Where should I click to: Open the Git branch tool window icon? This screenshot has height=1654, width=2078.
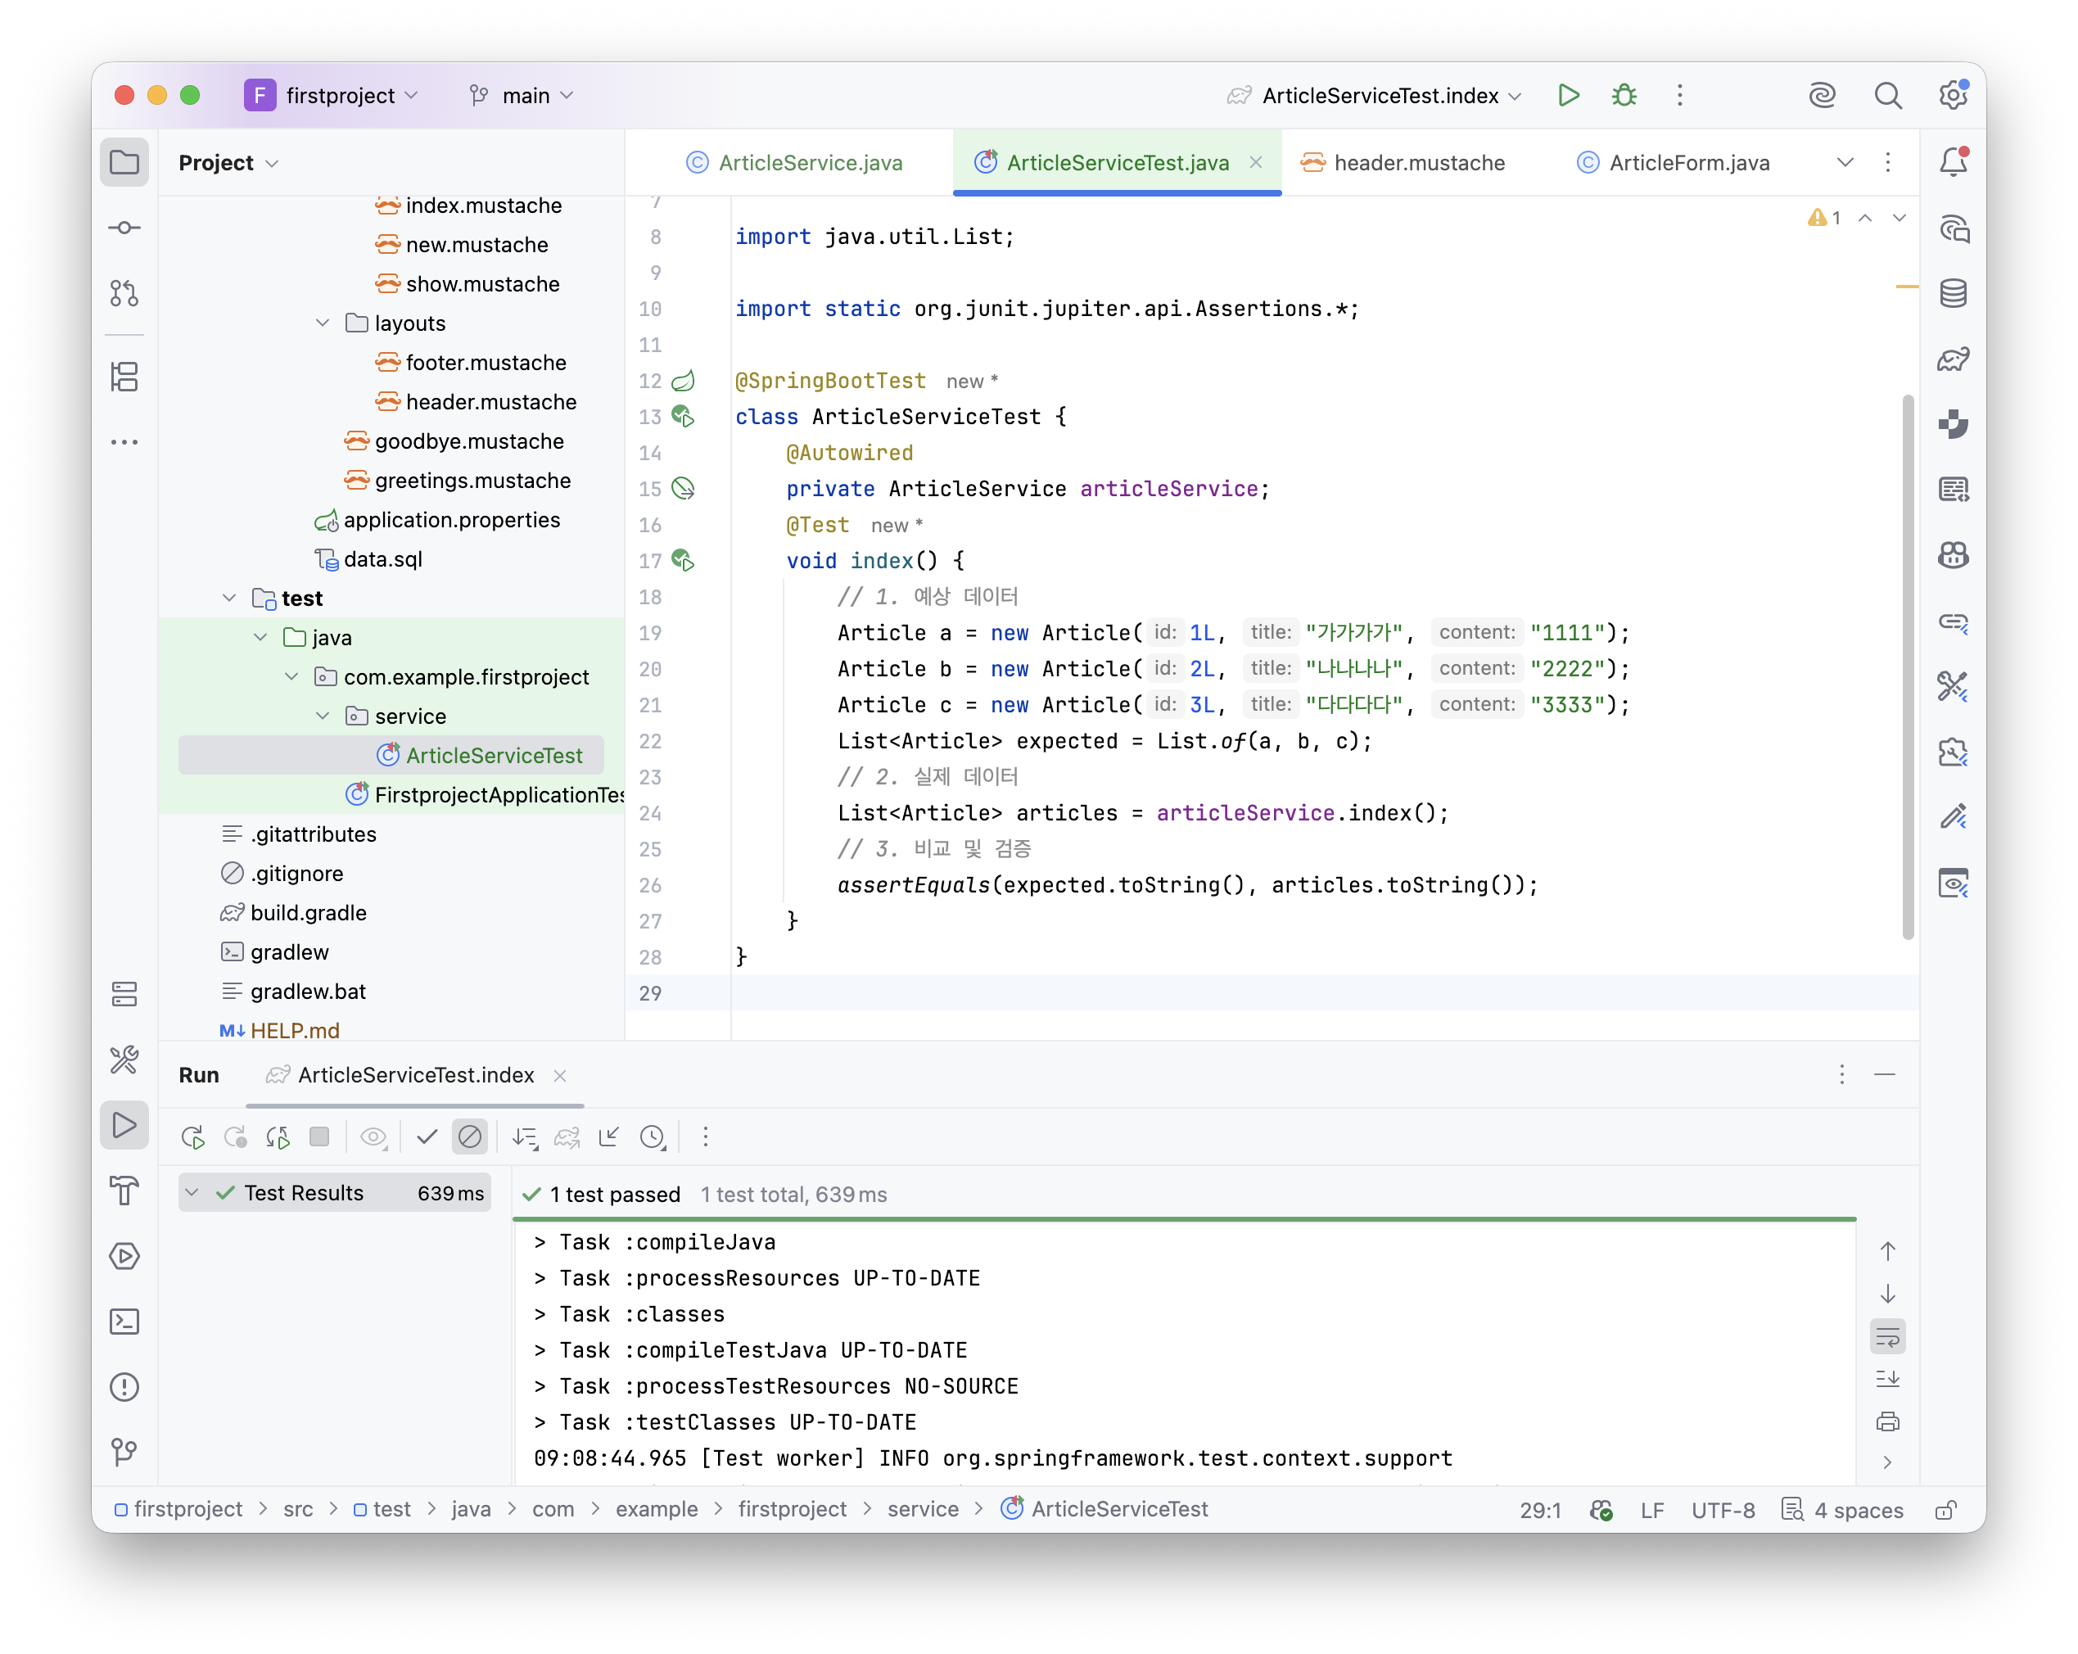124,1451
